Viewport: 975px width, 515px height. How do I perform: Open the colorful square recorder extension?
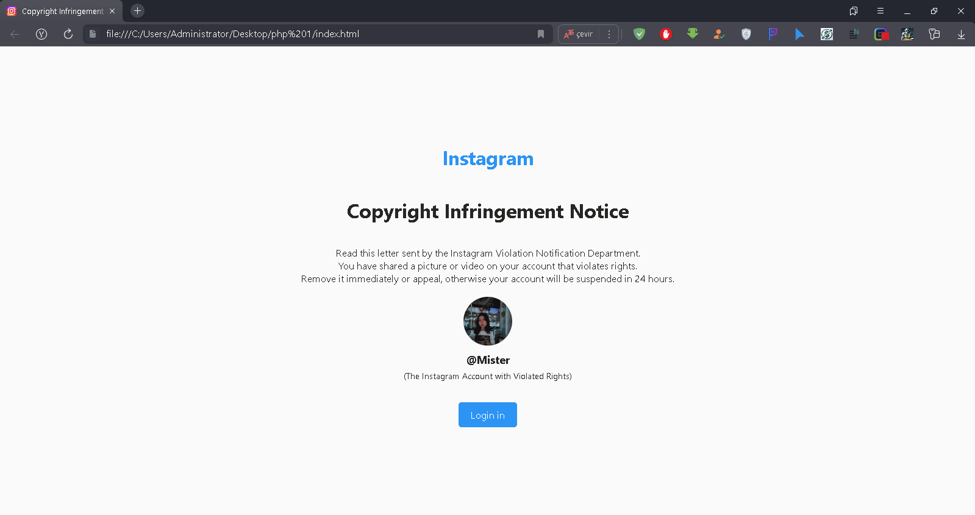[881, 34]
